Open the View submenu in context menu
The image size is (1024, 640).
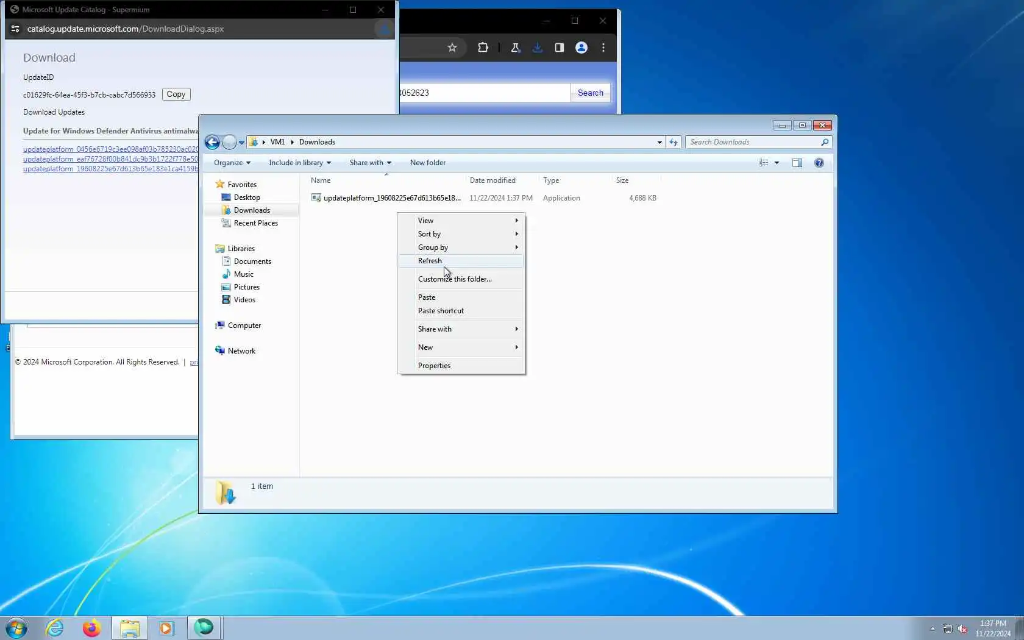(461, 221)
